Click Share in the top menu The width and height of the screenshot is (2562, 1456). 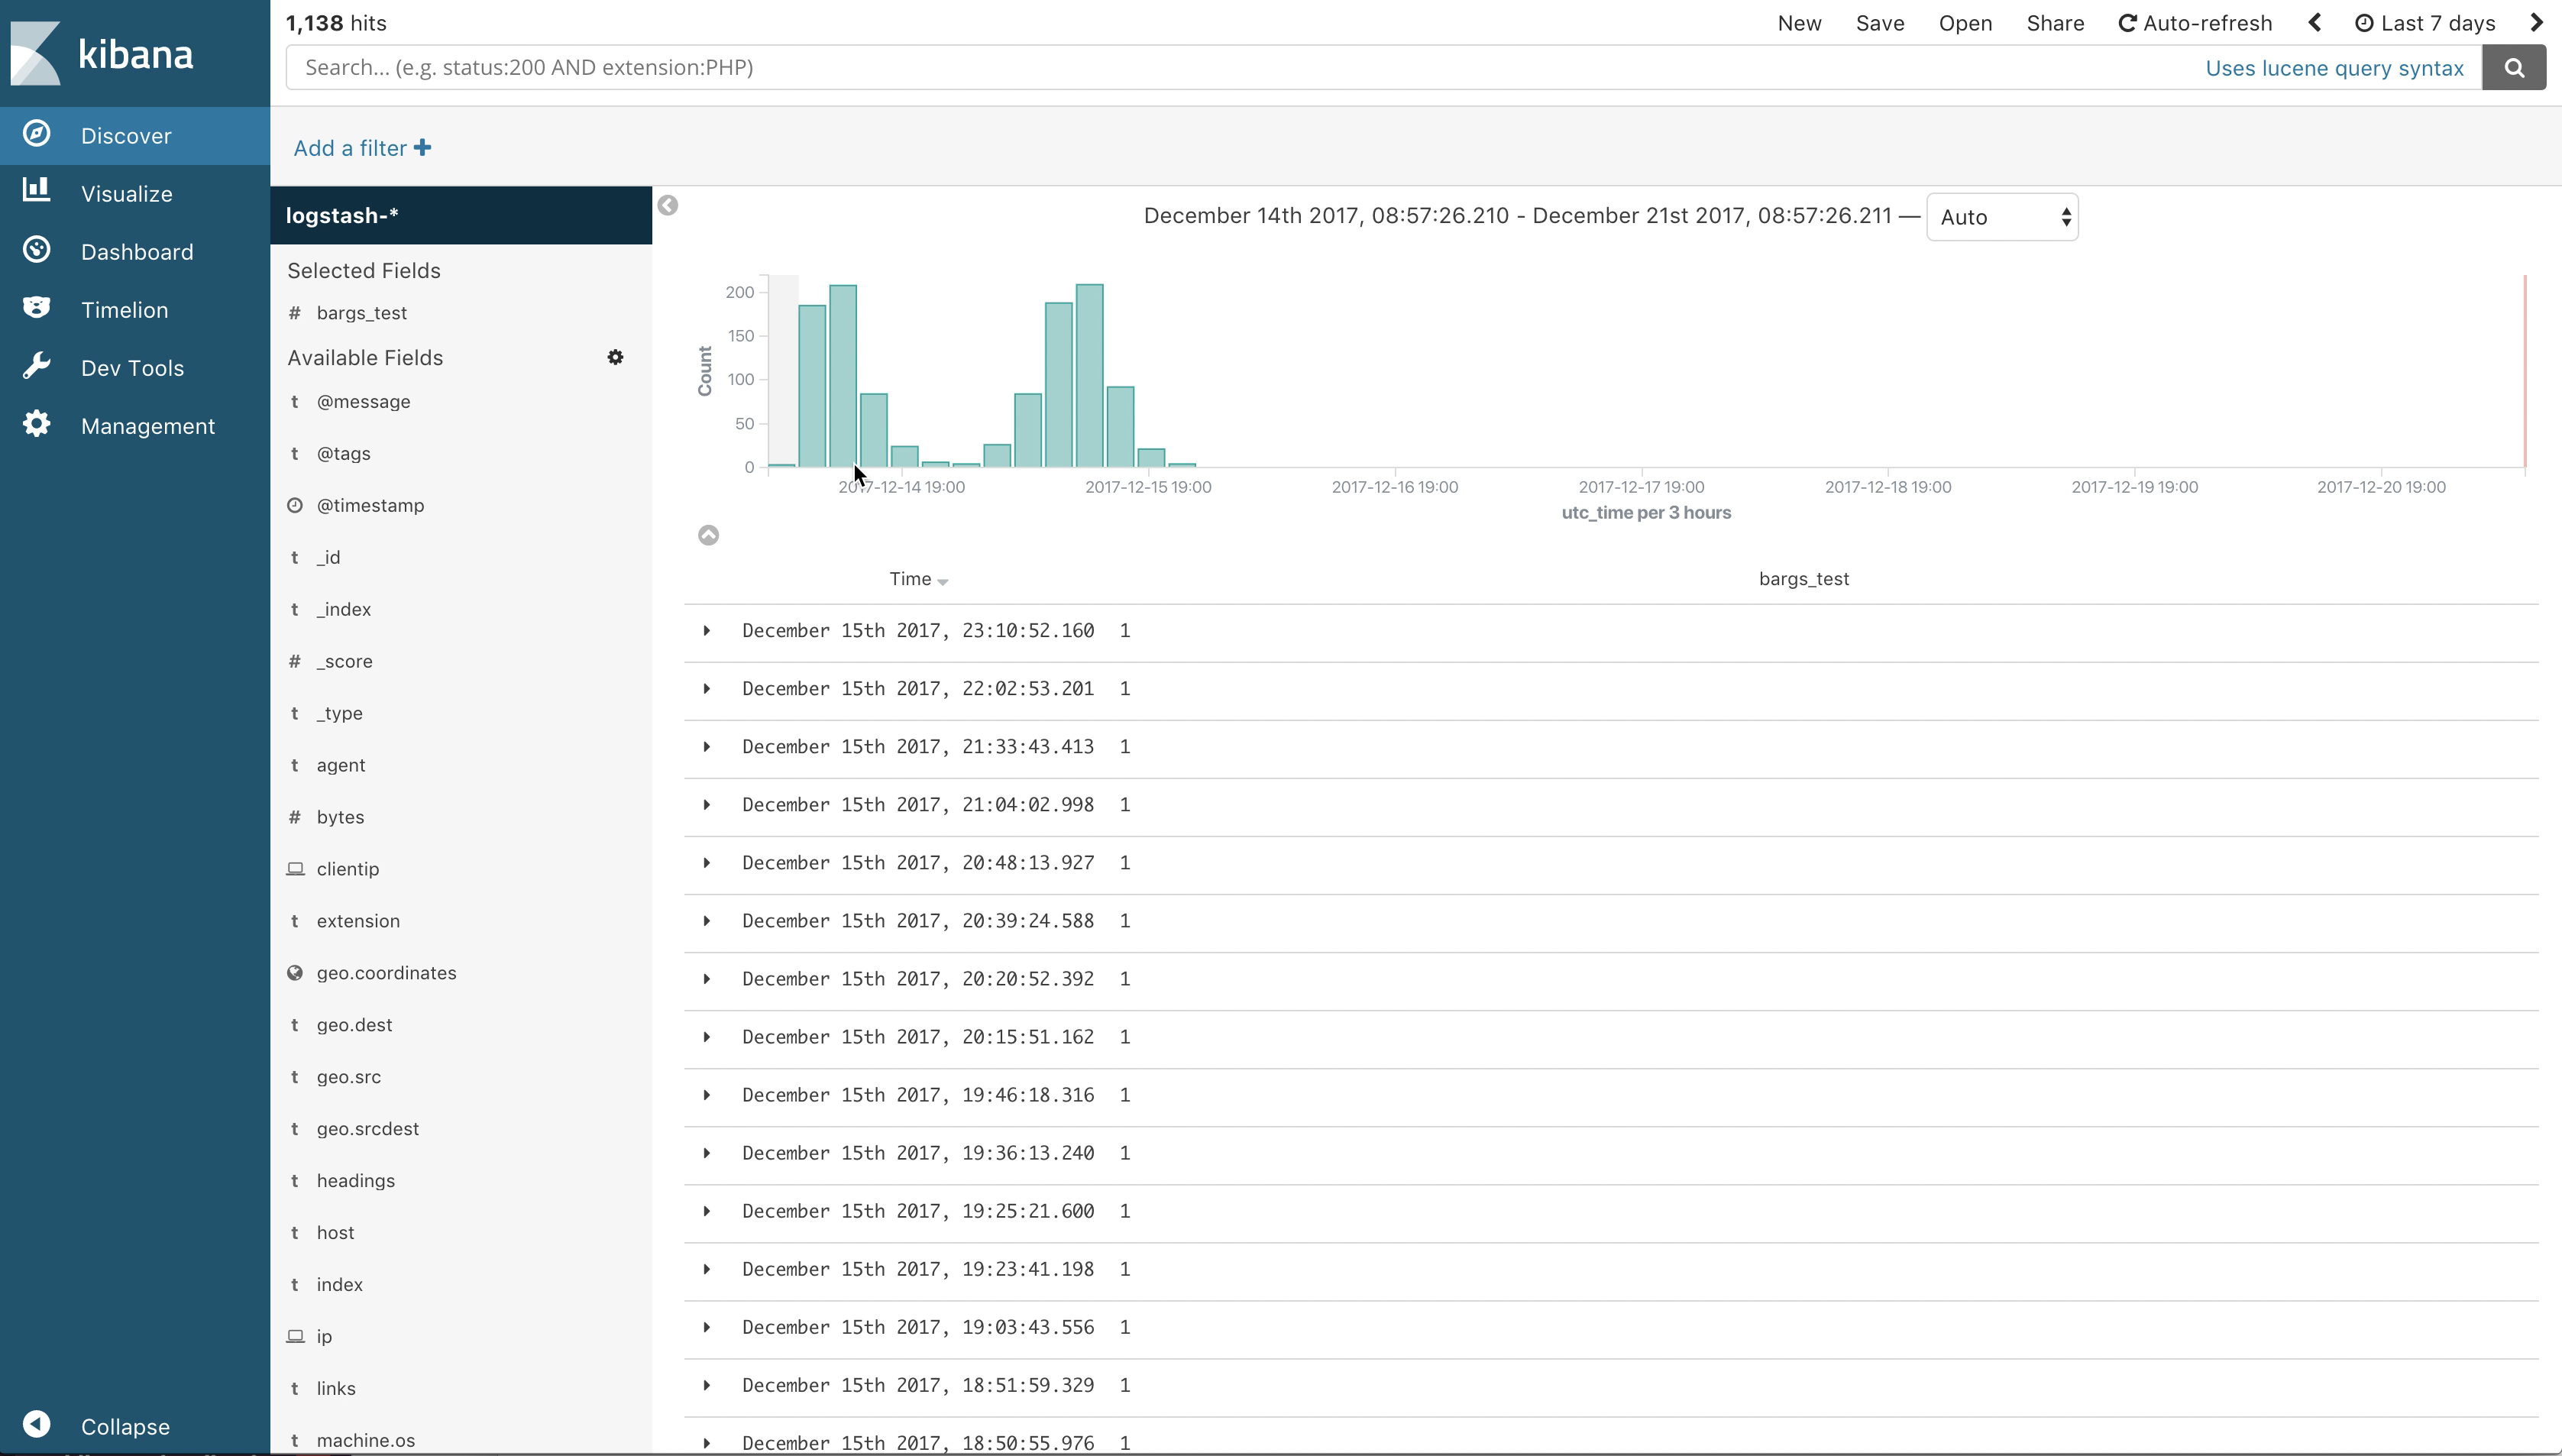[2054, 22]
